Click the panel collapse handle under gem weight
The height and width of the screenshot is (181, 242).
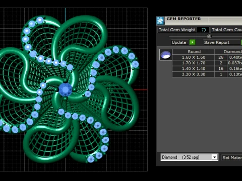click(x=209, y=36)
